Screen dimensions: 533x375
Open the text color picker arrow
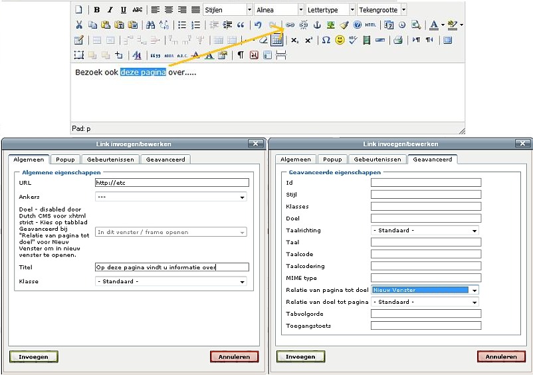(443, 25)
